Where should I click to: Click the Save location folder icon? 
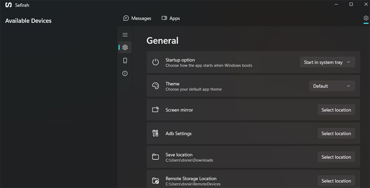click(x=155, y=157)
